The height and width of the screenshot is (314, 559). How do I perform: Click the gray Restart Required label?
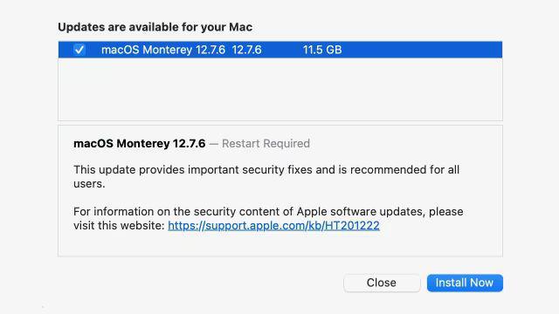pos(266,143)
